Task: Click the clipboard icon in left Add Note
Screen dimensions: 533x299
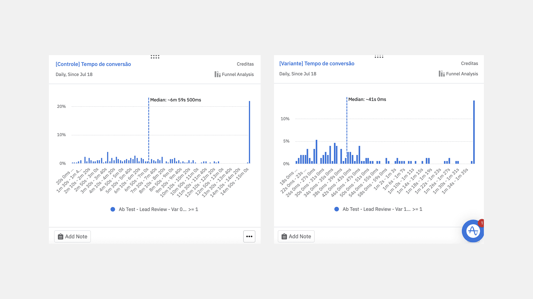Action: pos(61,237)
